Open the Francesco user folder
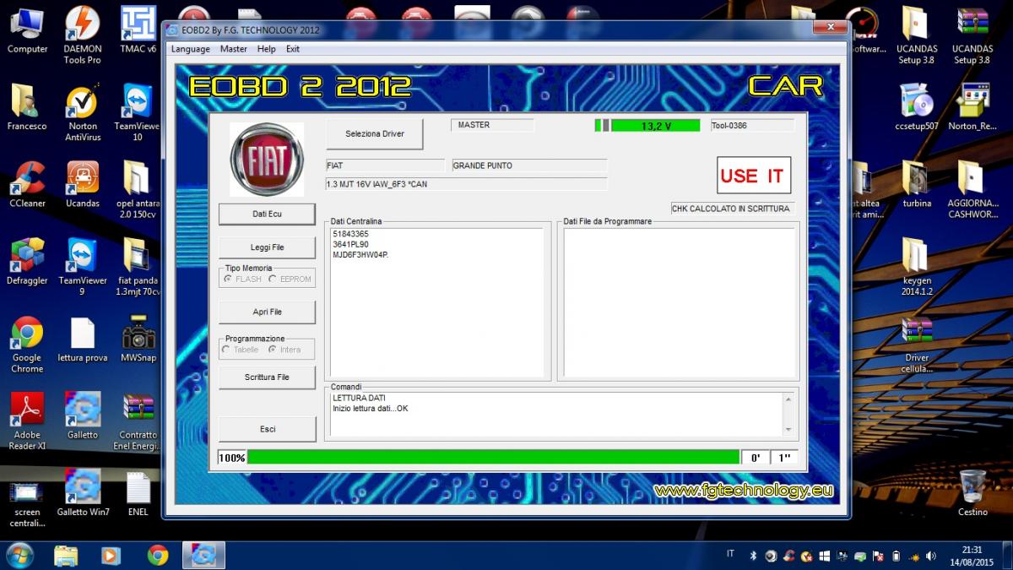The width and height of the screenshot is (1013, 570). tap(27, 108)
